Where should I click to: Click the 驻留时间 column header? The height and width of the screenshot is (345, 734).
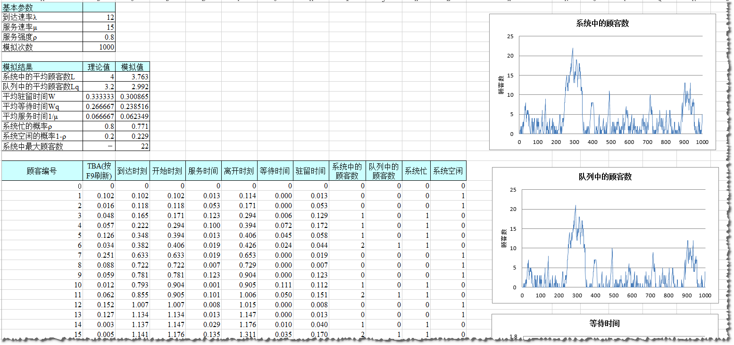coord(311,171)
